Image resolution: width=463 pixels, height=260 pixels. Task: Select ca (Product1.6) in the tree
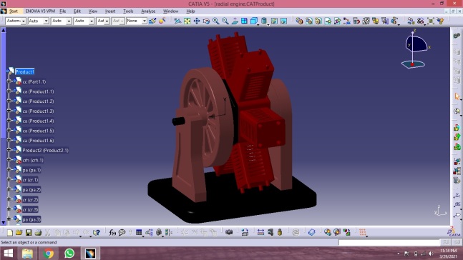click(x=38, y=141)
